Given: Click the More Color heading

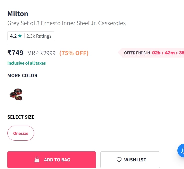Looking at the screenshot, I should (x=22, y=76).
